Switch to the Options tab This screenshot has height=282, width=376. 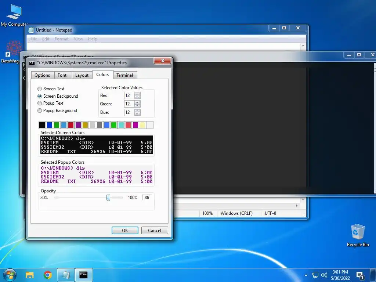click(x=43, y=75)
